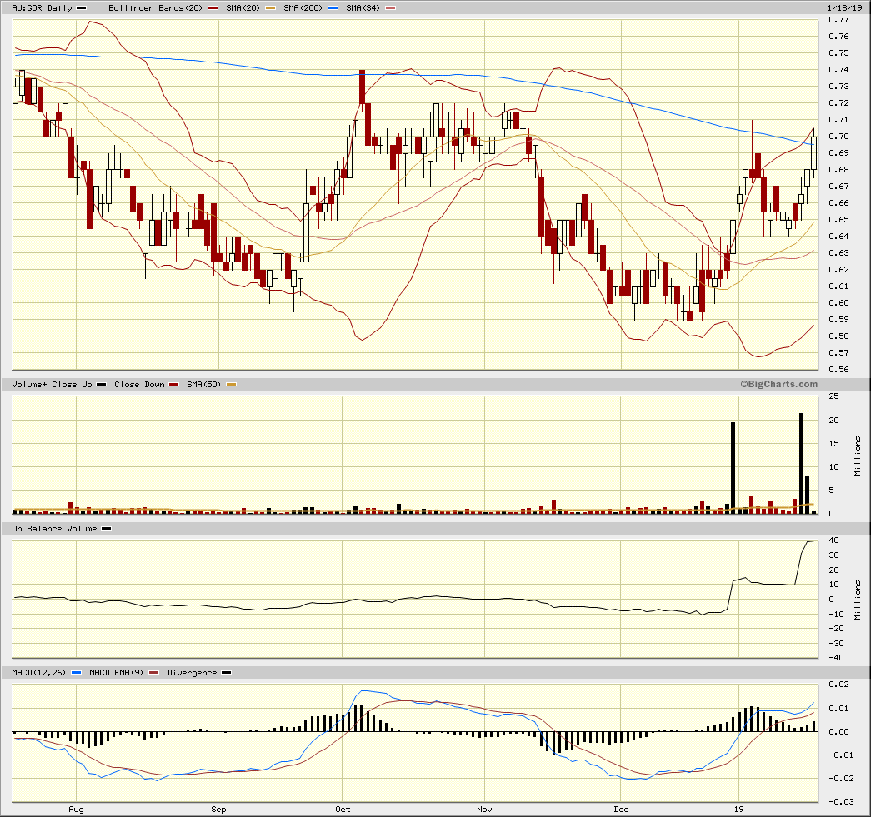Click the Sep month label on time axis

point(218,810)
